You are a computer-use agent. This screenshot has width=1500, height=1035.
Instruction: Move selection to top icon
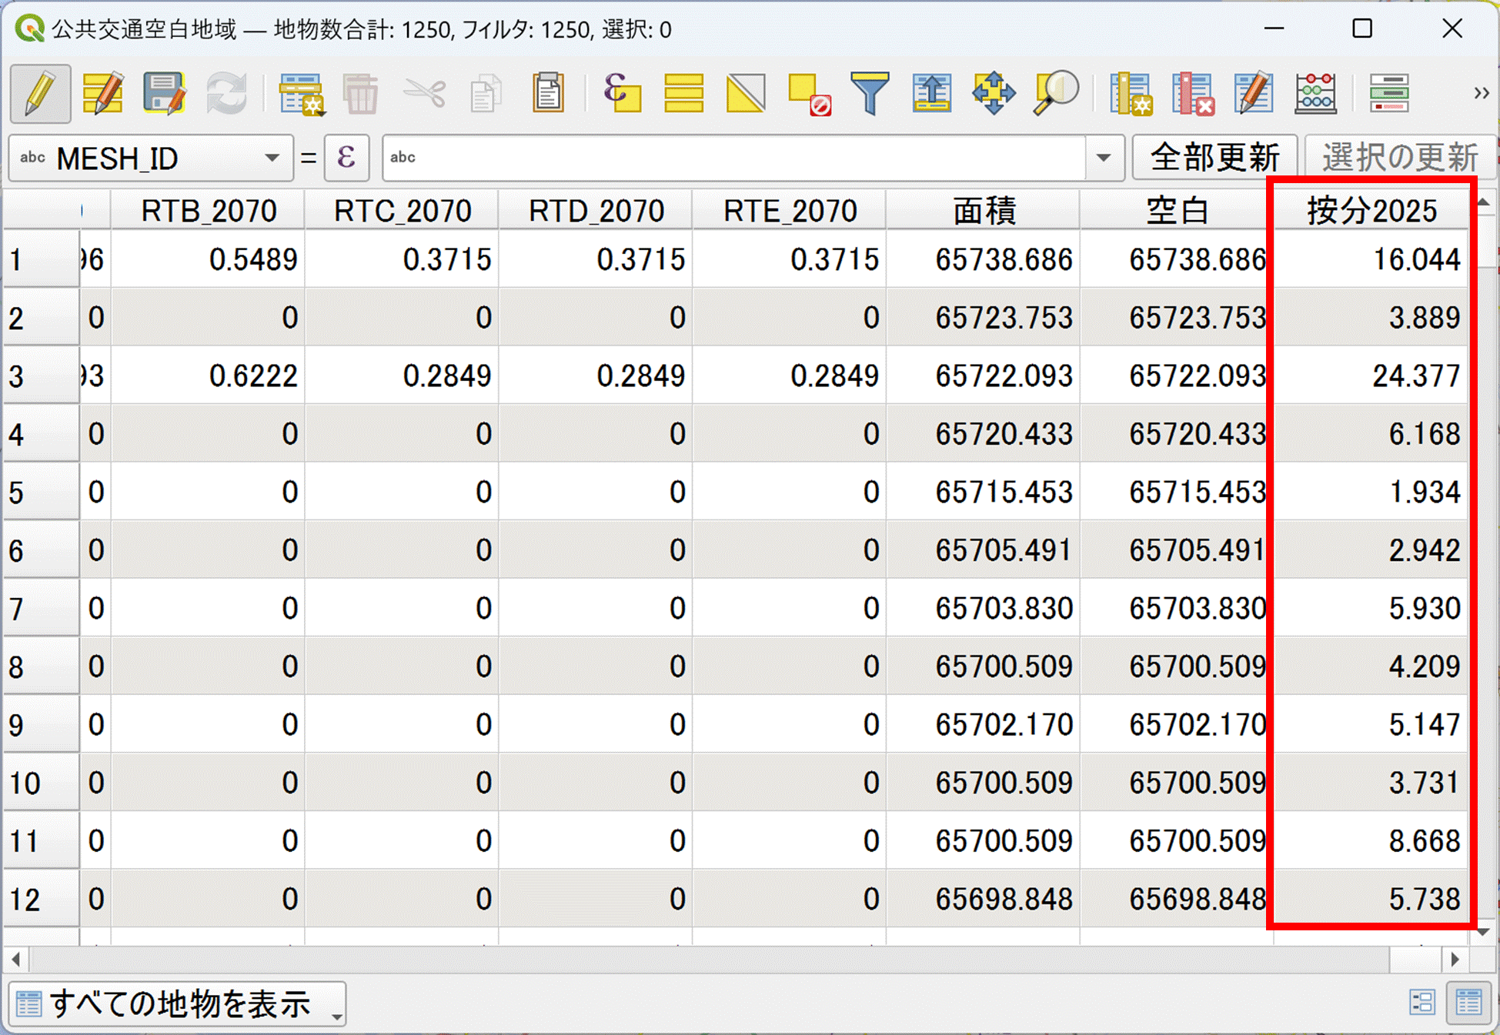point(932,94)
